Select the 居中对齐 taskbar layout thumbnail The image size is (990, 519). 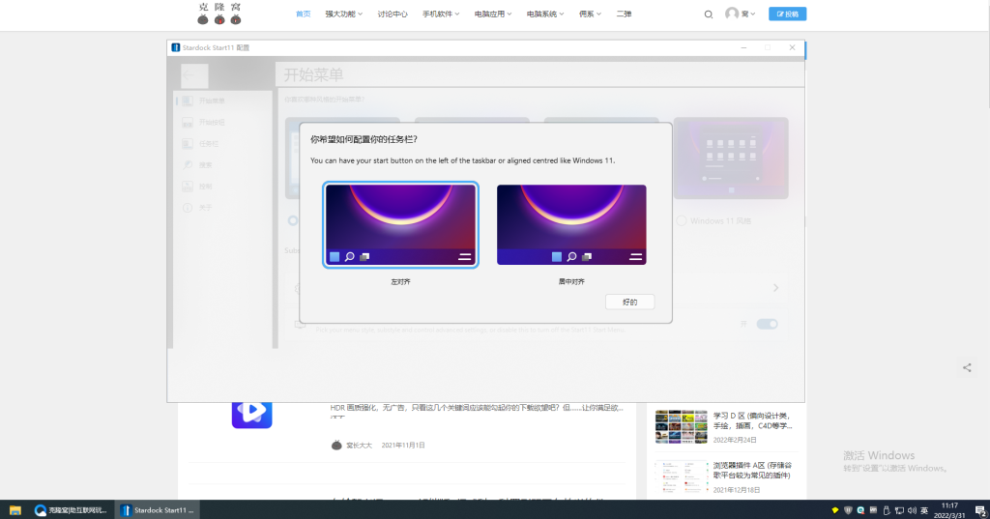571,225
